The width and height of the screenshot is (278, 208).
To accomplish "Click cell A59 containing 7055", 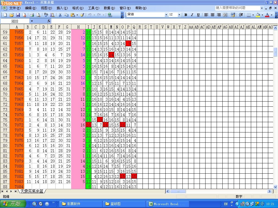I will pyautogui.click(x=17, y=32).
